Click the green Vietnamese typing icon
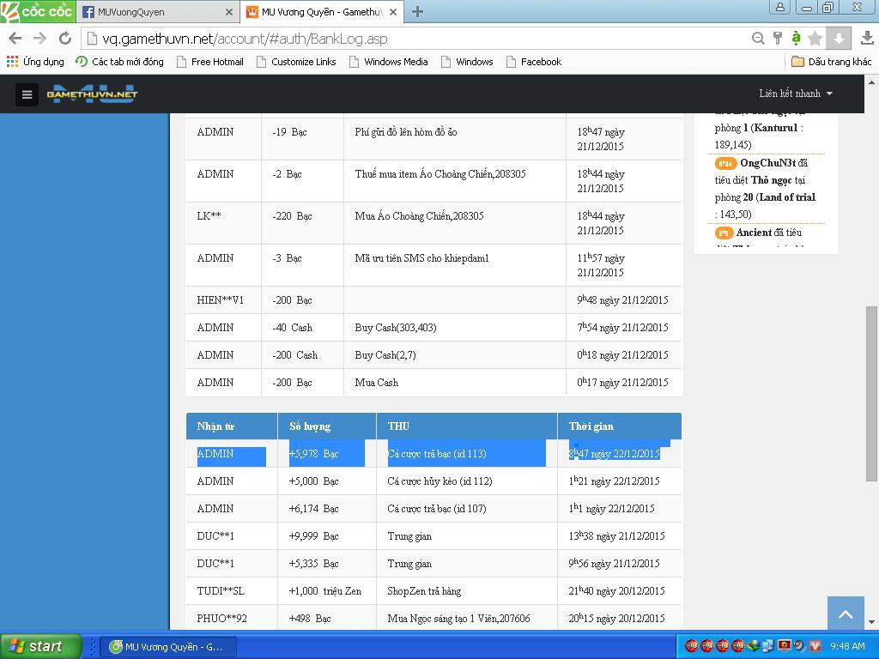The width and height of the screenshot is (879, 659). 796,38
